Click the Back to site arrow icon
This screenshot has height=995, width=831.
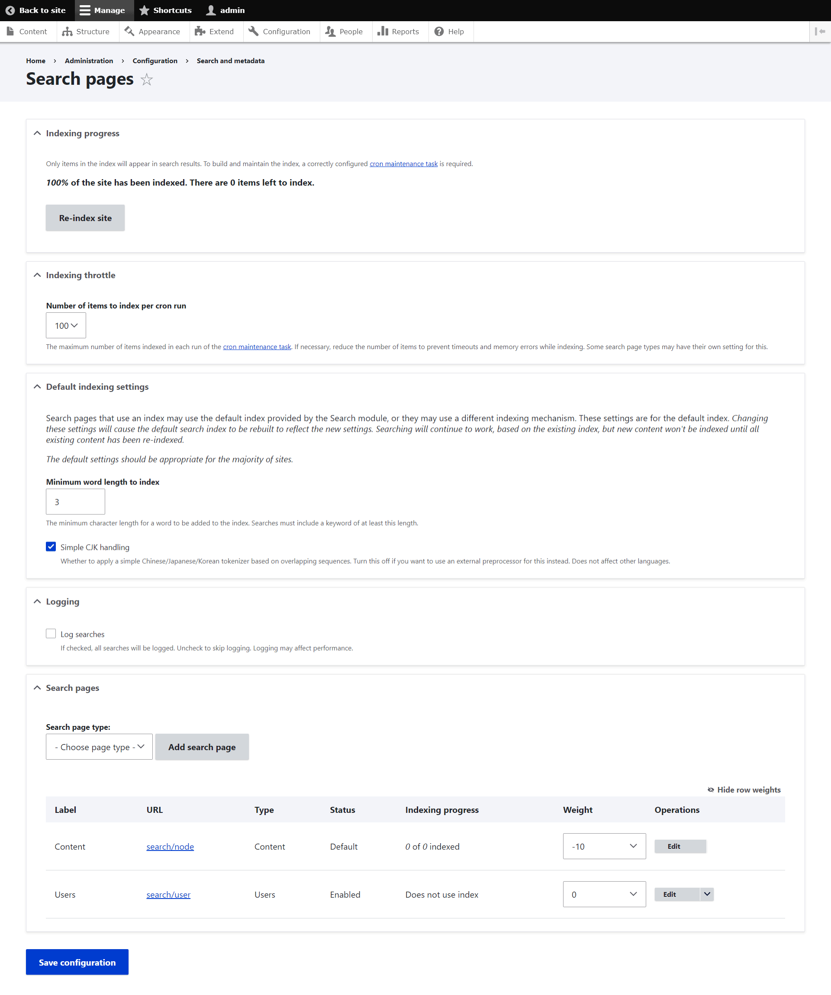(10, 10)
